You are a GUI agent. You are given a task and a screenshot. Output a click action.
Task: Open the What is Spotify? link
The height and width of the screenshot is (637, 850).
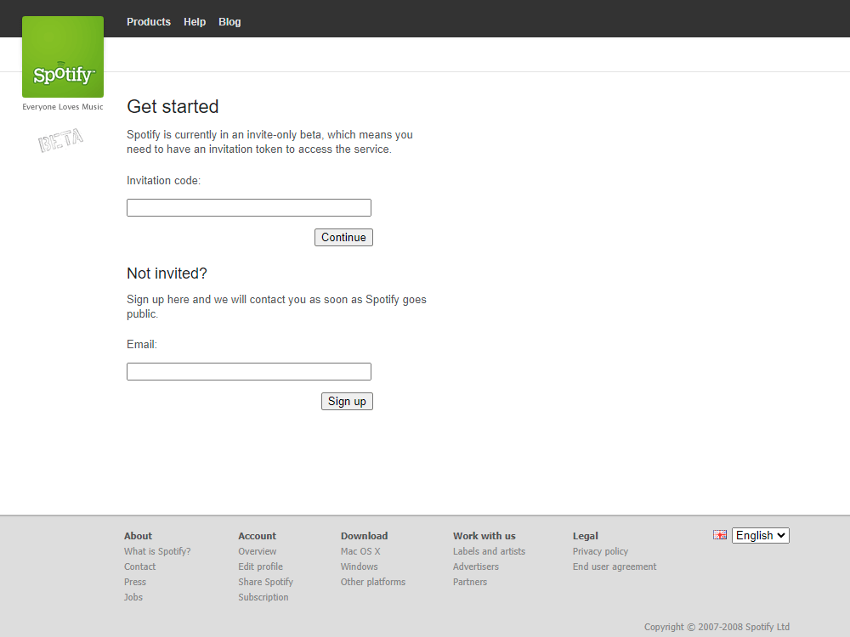[157, 551]
